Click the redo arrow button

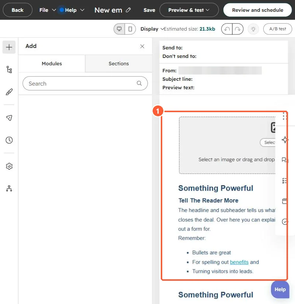tap(237, 29)
